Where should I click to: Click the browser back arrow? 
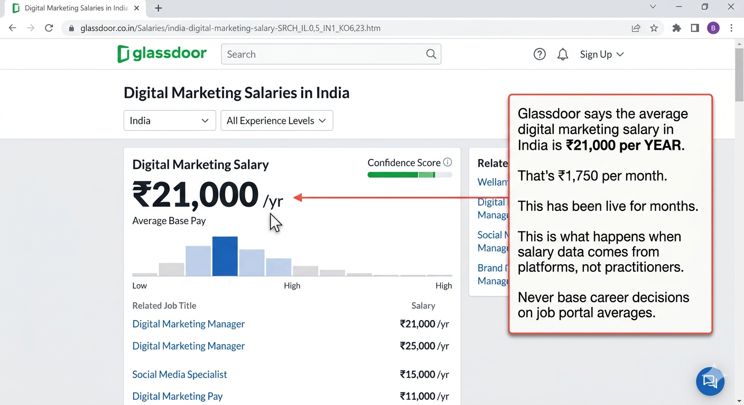(x=13, y=28)
